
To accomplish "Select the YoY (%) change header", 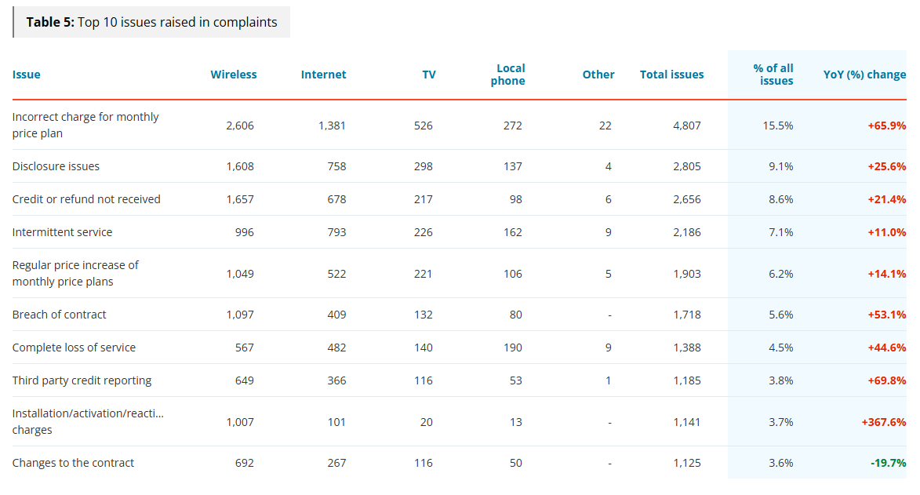I will (x=864, y=75).
